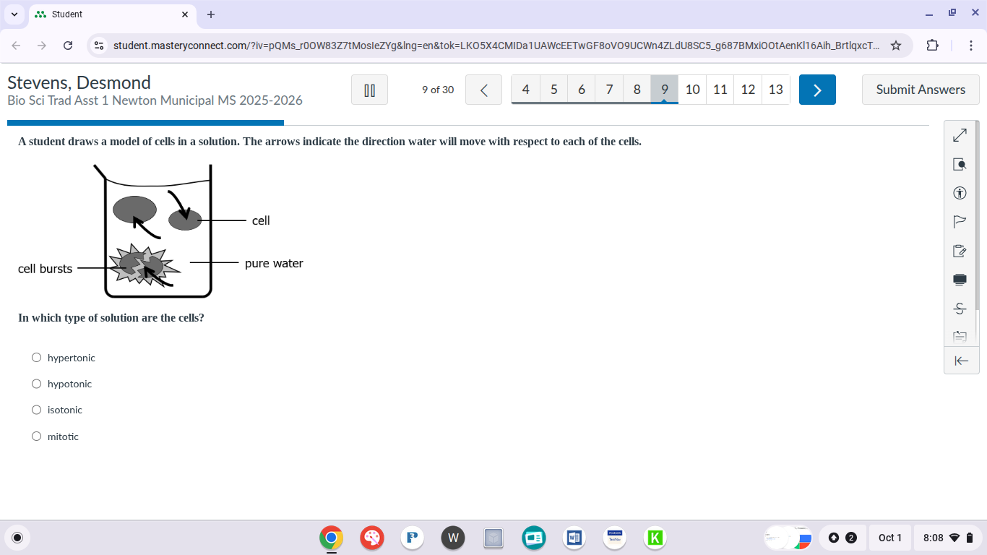Select the current question 9 tab
This screenshot has height=555, width=987.
(665, 90)
